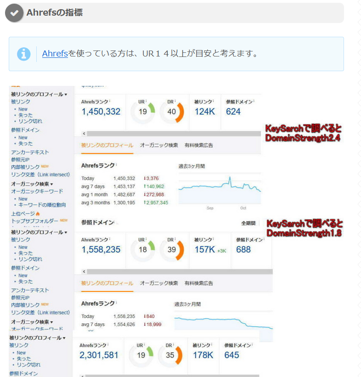Open オーガニックキーワード link above キーワードの順位動向
This screenshot has height=377, width=361.
pos(37,191)
